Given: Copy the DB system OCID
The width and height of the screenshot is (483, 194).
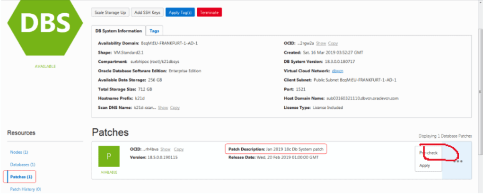Looking at the screenshot, I should coord(333,44).
